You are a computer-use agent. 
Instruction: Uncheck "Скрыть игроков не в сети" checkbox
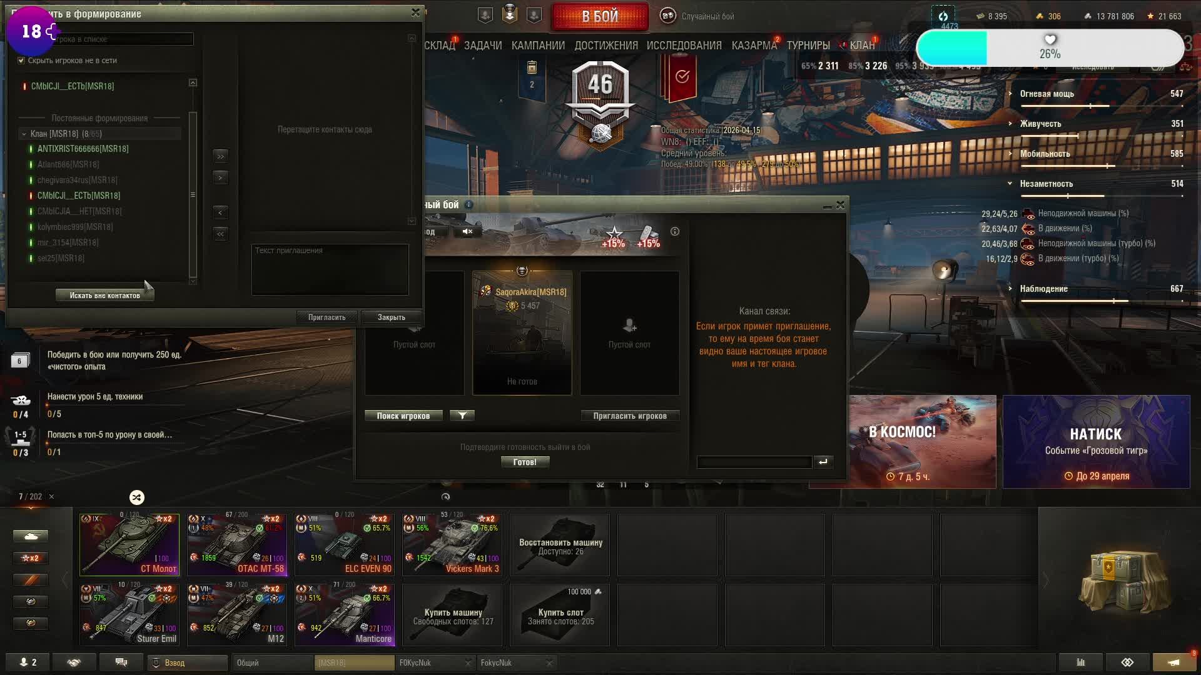pyautogui.click(x=21, y=61)
